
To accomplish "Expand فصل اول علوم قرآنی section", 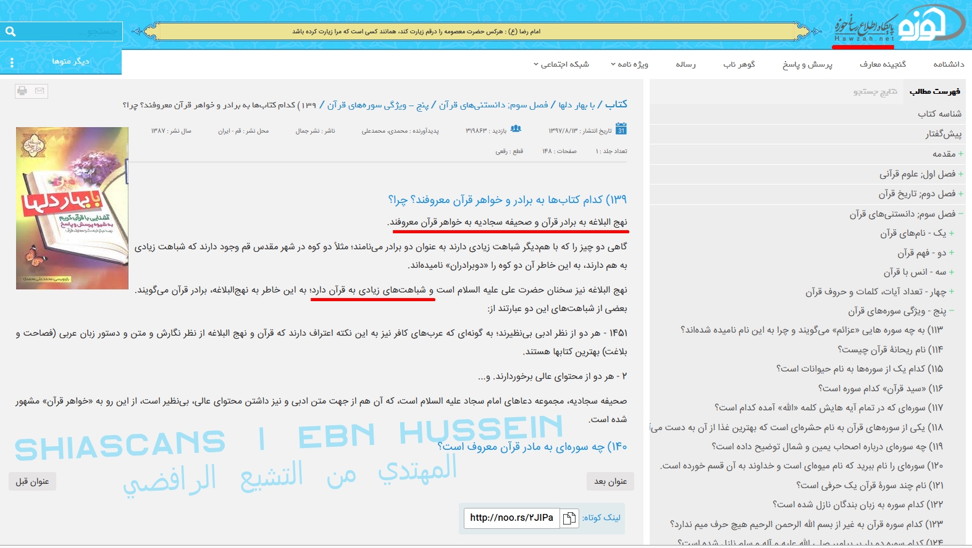I will click(x=960, y=174).
